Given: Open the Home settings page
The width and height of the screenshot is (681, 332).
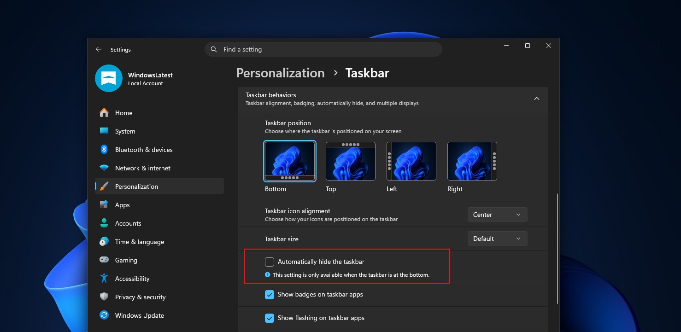Looking at the screenshot, I should click(159, 113).
